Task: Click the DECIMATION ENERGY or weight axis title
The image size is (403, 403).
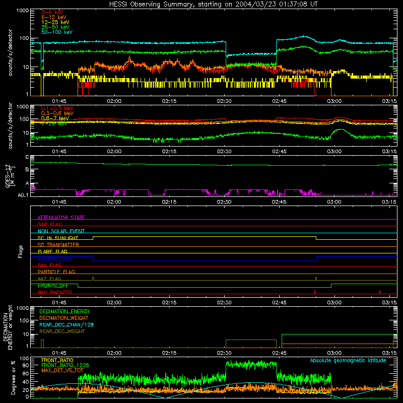Action: (8, 327)
